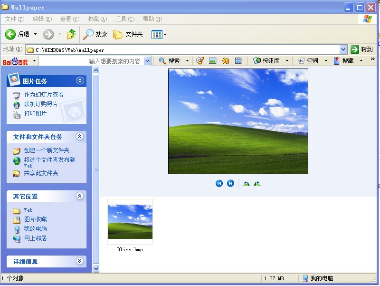Open 网上邻居 link

tap(35, 238)
